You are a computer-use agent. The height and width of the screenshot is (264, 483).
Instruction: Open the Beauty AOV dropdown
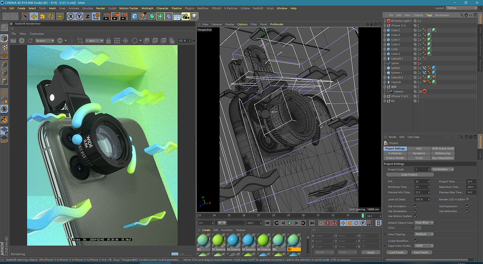click(x=45, y=40)
